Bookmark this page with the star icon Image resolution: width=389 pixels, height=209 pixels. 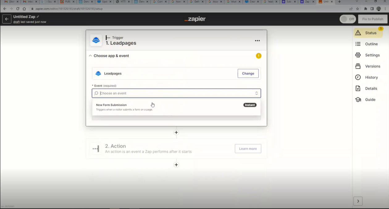click(x=358, y=9)
